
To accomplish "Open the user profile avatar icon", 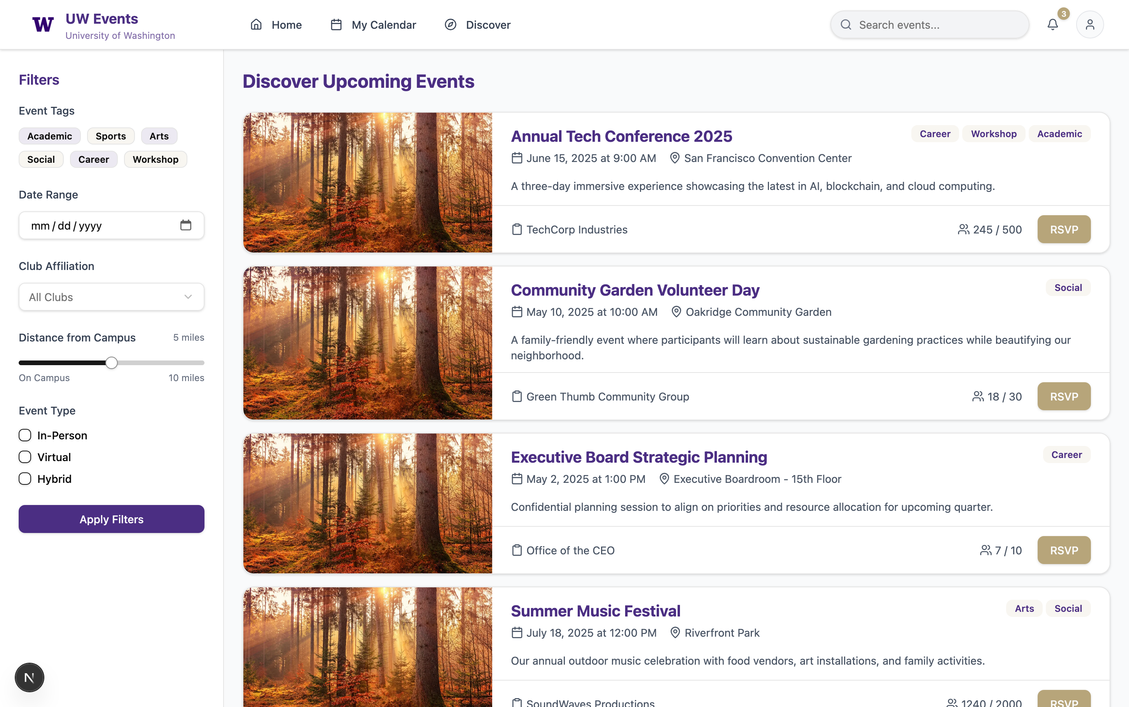I will 1090,25.
